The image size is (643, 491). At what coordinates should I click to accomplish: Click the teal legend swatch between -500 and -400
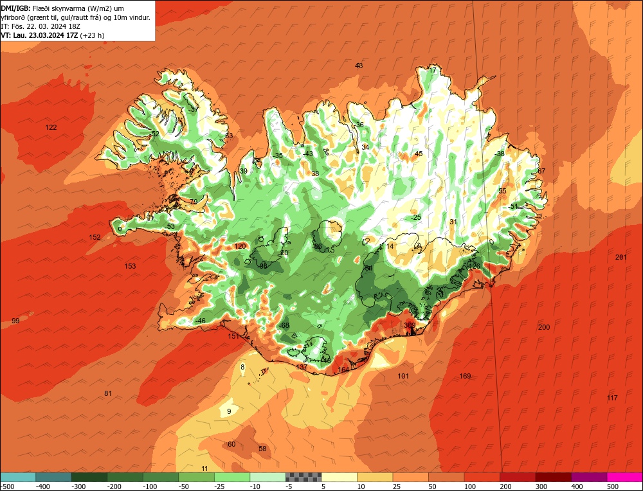click(17, 477)
